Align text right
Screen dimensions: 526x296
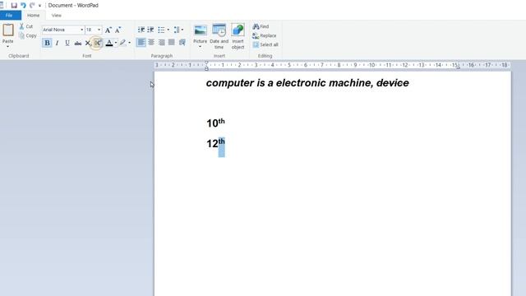tap(161, 42)
